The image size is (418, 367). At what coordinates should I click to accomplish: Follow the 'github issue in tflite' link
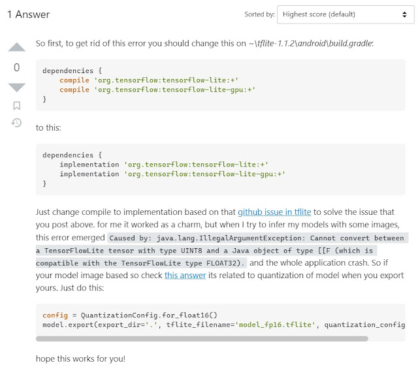(274, 212)
